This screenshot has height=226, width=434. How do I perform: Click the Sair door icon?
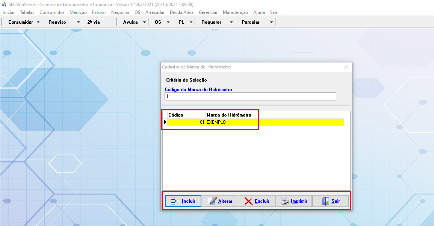[325, 201]
